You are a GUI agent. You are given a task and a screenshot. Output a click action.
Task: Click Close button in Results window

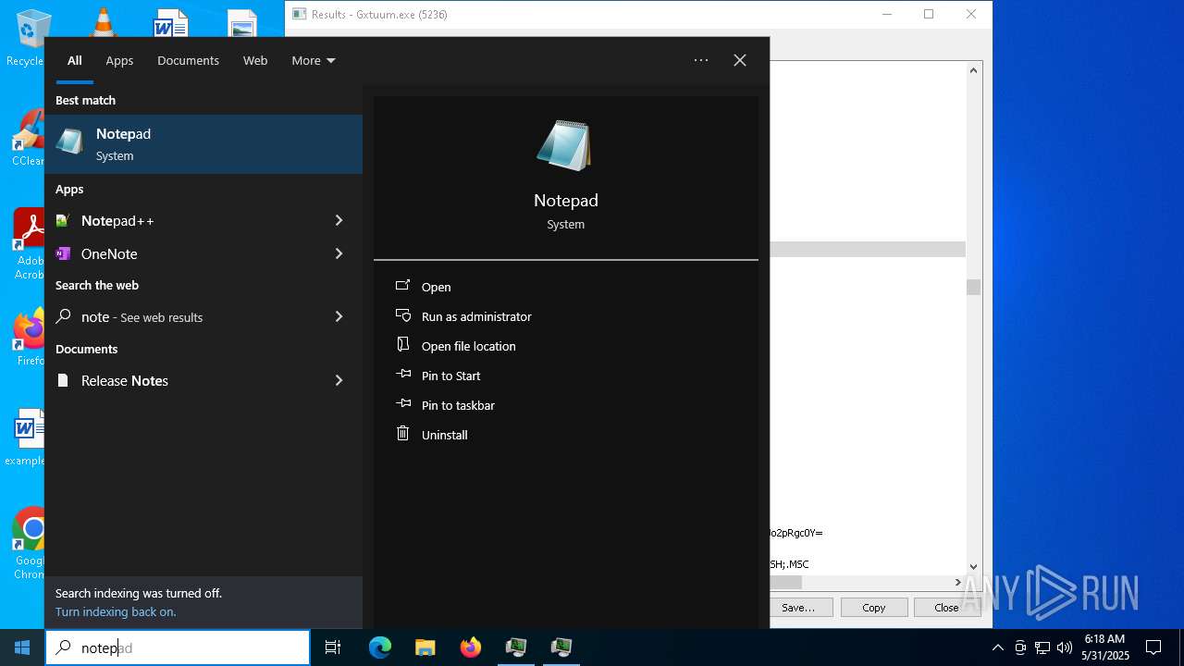click(x=946, y=608)
